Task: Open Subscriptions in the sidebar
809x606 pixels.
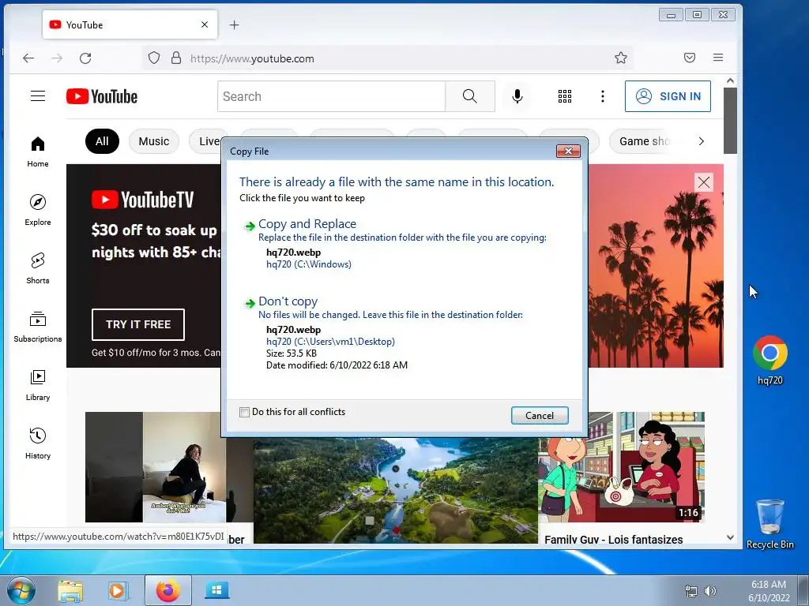Action: [x=38, y=327]
